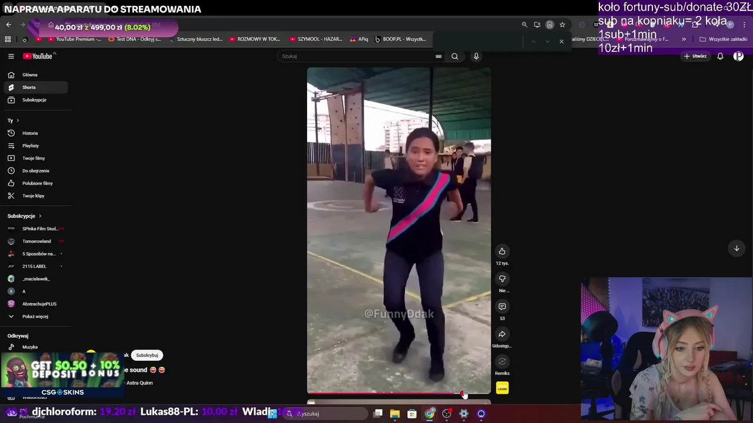Screen dimensions: 753x423
Task: Click the yellow sound thumbnail
Action: point(502,388)
